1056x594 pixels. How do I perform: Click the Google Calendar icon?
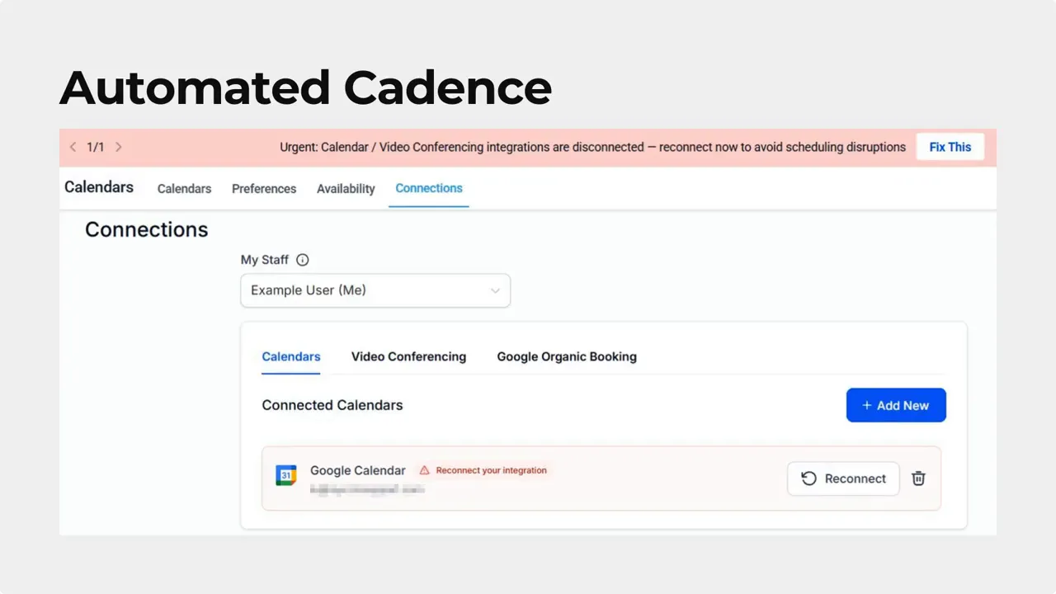(285, 475)
